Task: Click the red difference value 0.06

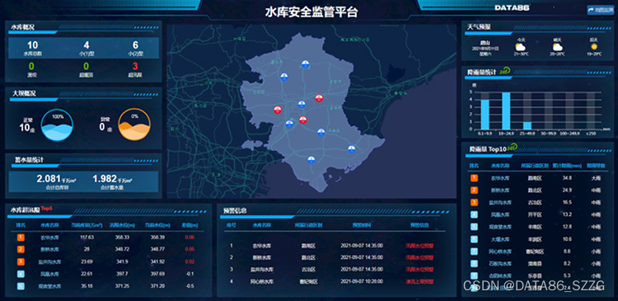Action: pyautogui.click(x=190, y=238)
